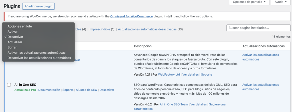The image size is (292, 112).
Task: Click the 'All in One SEO' plugin name
Action: [x=25, y=85]
